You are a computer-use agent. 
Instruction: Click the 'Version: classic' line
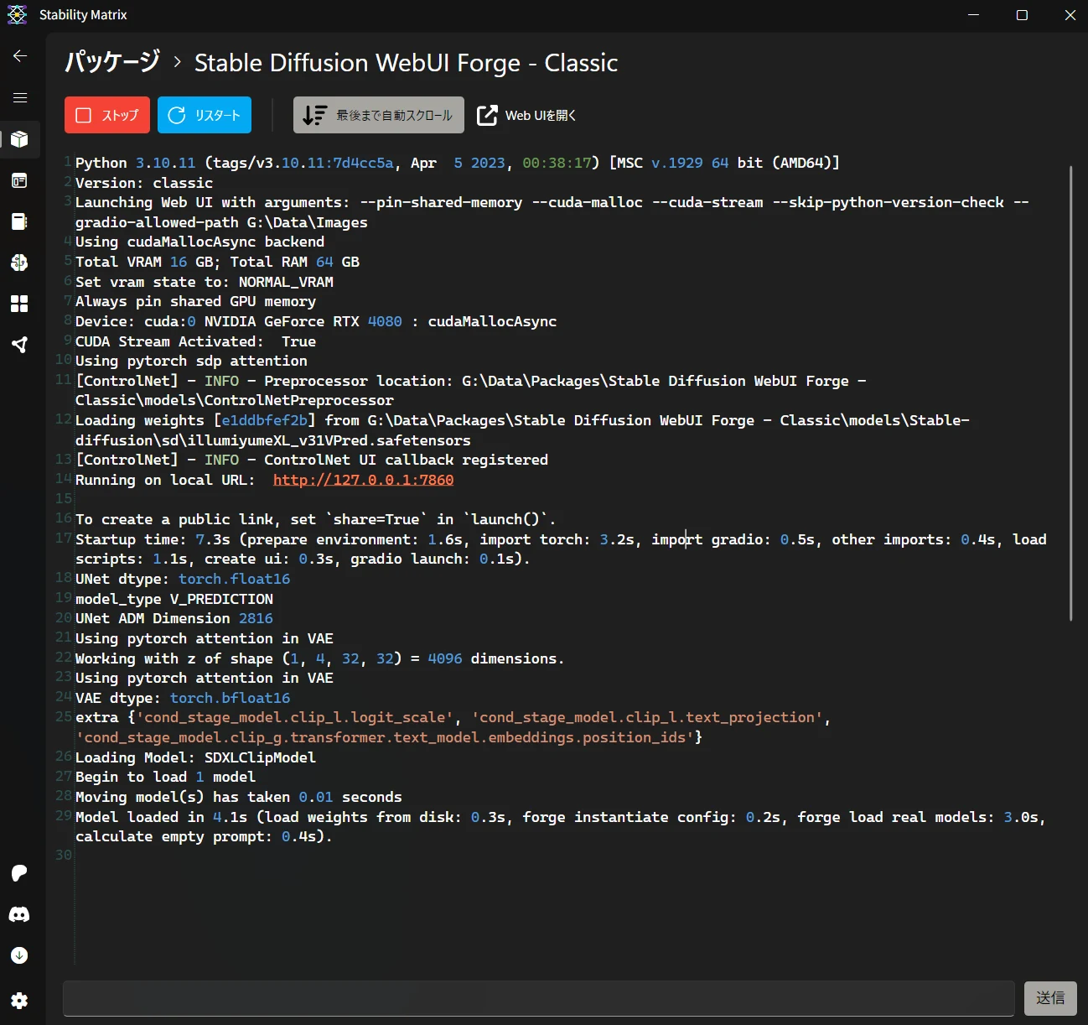(144, 183)
